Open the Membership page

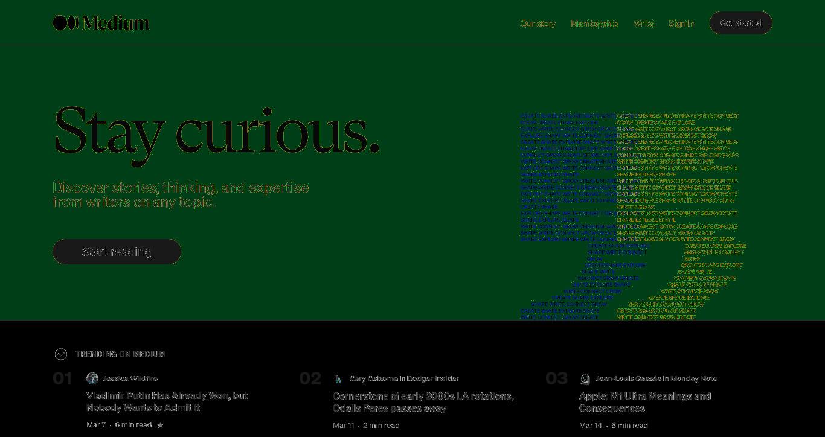pos(594,24)
